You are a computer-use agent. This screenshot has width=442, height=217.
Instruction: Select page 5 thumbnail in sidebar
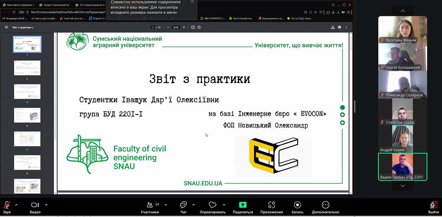click(x=27, y=139)
